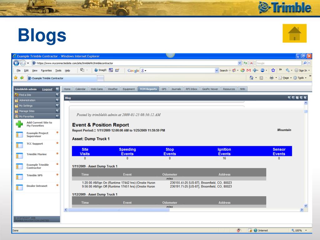Click the Dealer Intranet site icon
This screenshot has width=320, height=240.
pyautogui.click(x=19, y=187)
